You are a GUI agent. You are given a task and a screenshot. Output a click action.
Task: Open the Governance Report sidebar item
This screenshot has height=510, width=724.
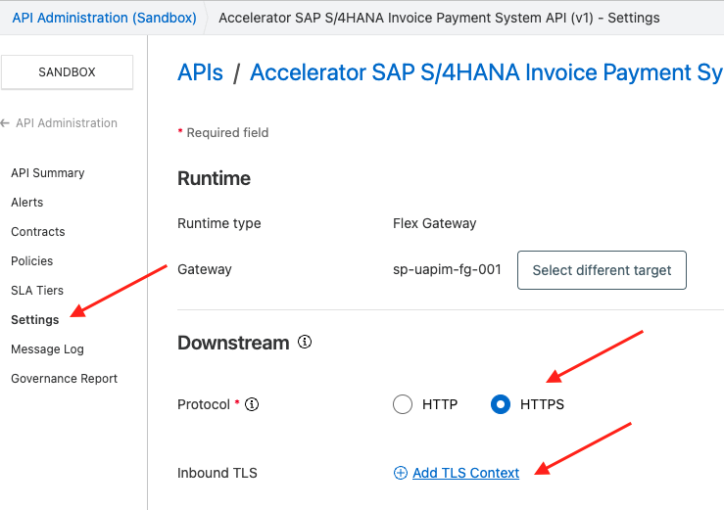[x=65, y=379]
